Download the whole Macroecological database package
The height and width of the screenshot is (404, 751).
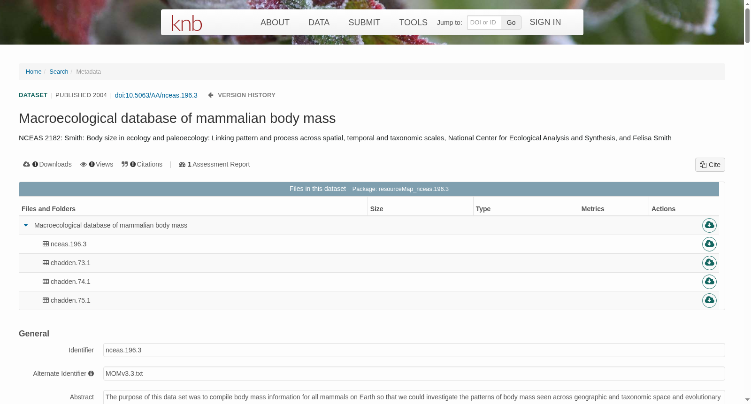pos(709,225)
